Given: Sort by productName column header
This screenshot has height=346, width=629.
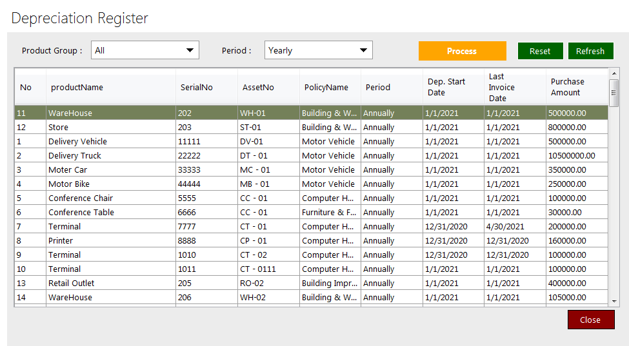Looking at the screenshot, I should click(77, 88).
